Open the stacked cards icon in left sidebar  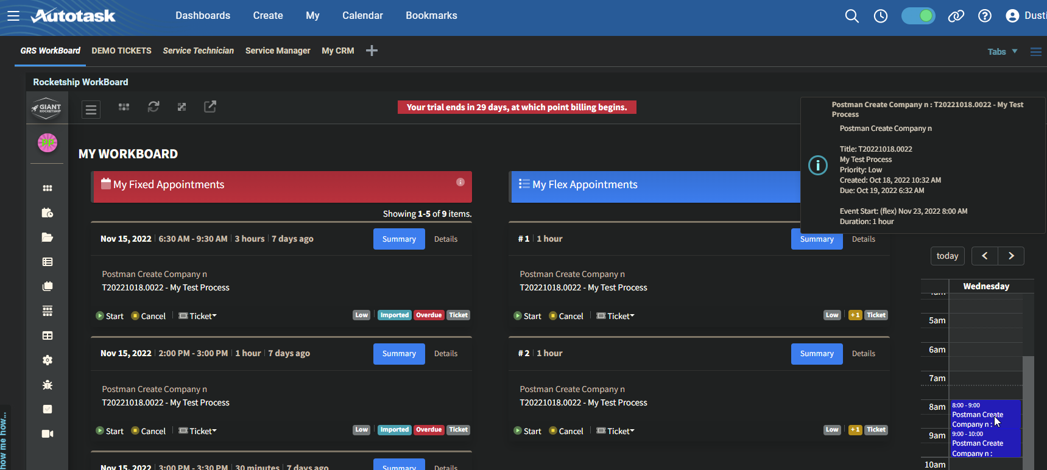(48, 286)
